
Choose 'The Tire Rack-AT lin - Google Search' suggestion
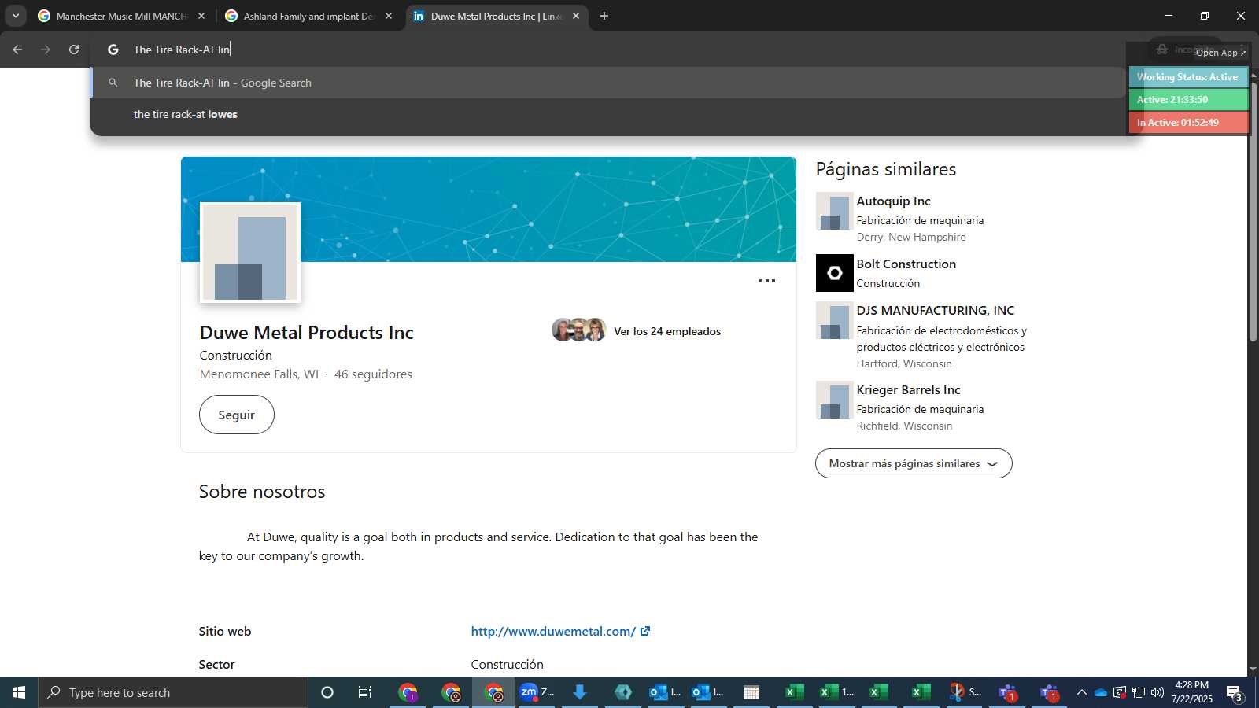point(608,83)
